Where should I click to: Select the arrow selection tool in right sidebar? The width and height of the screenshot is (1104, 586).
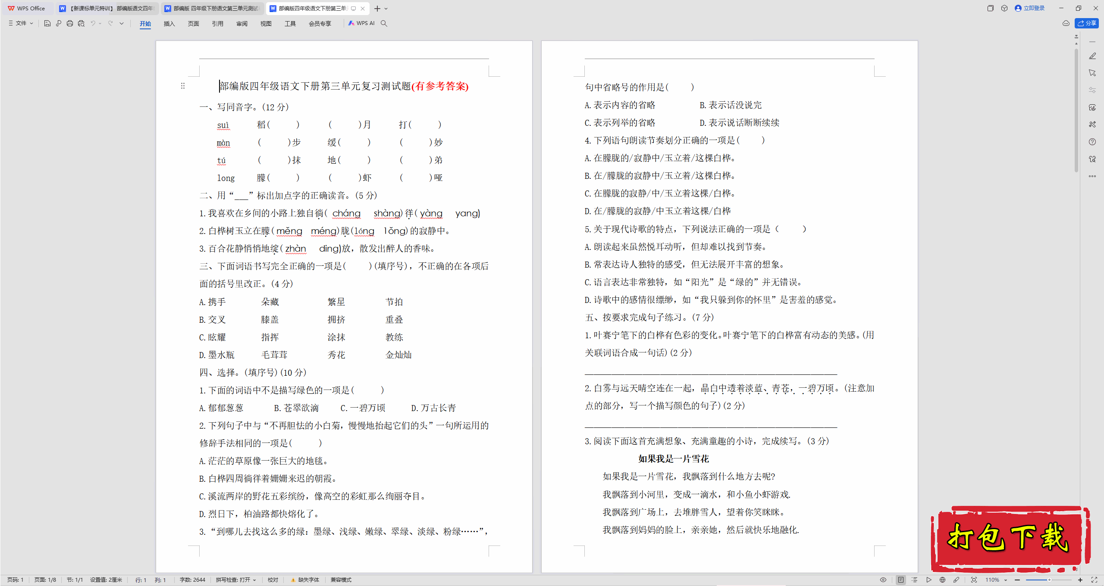pyautogui.click(x=1092, y=73)
